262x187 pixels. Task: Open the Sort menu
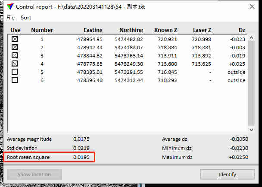(x=26, y=18)
